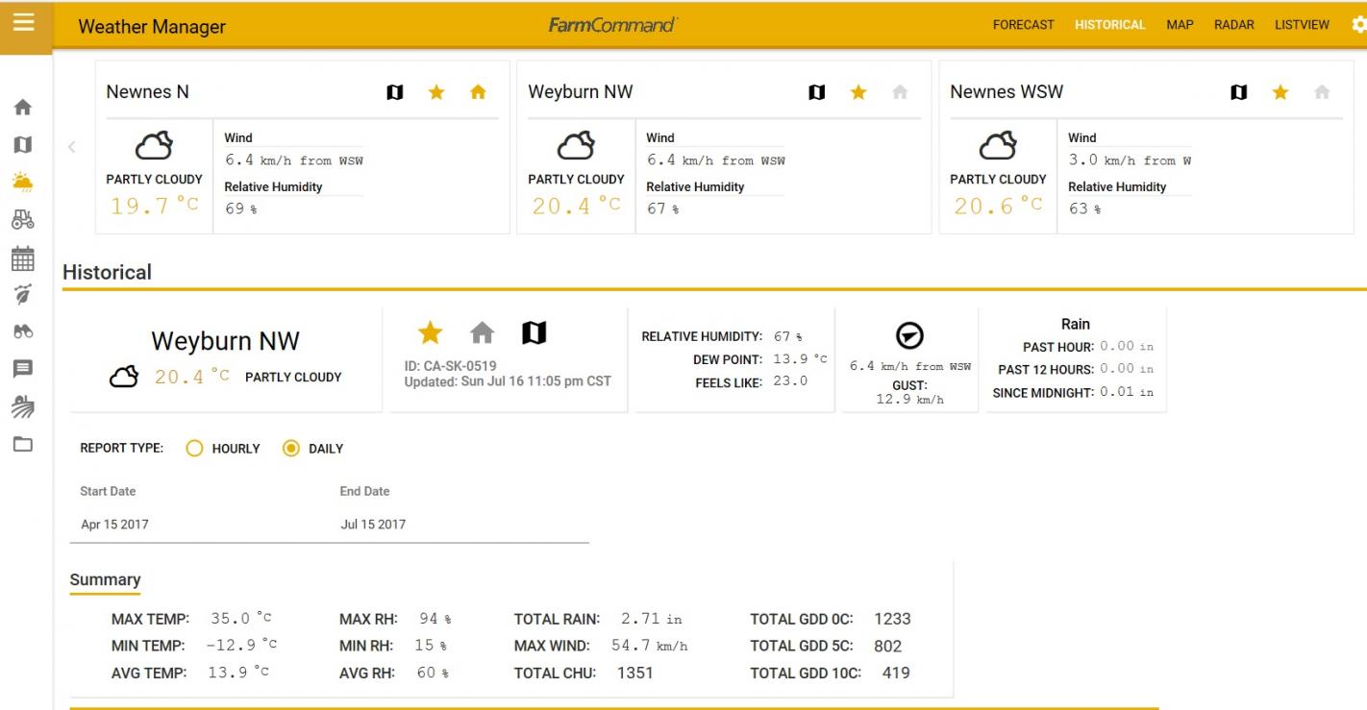Click the tractor icon in the sidebar
1367x710 pixels.
click(x=23, y=220)
